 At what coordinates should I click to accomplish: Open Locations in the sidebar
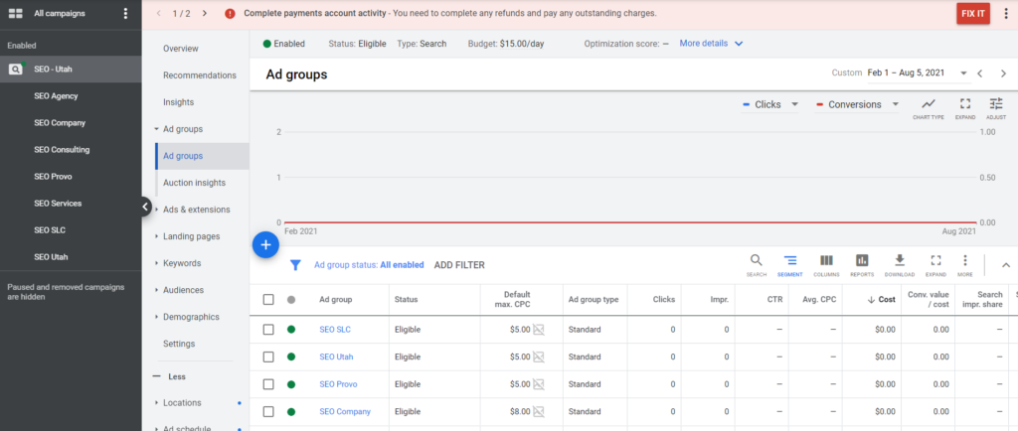click(x=183, y=402)
